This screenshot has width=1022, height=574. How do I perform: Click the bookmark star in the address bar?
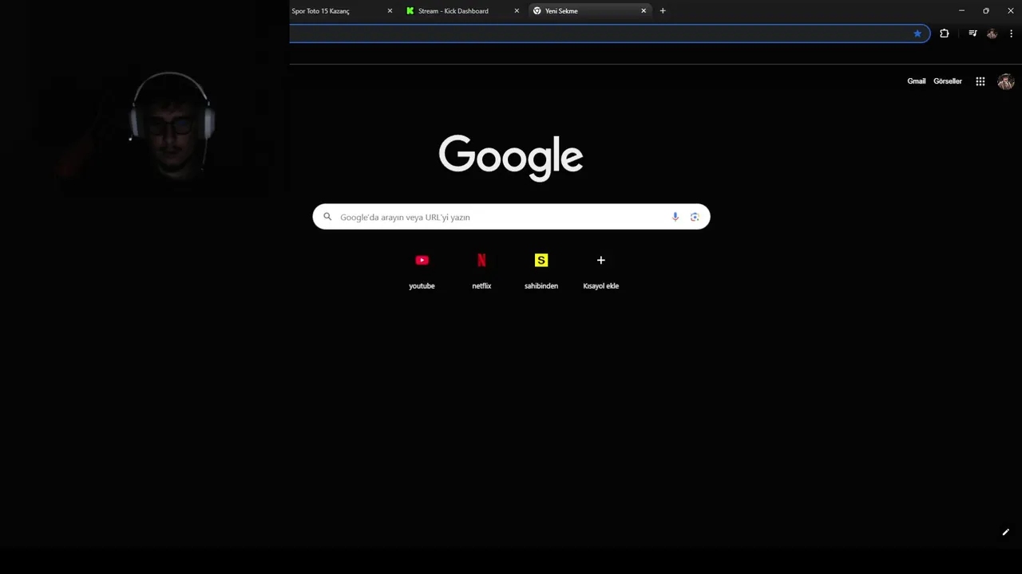pyautogui.click(x=917, y=33)
